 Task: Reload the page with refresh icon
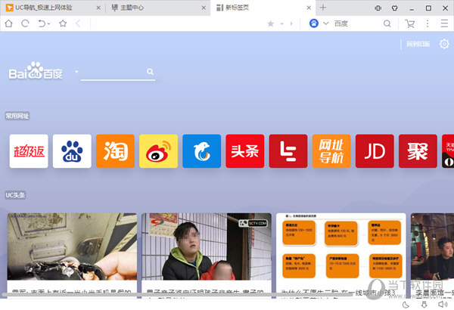[x=25, y=23]
